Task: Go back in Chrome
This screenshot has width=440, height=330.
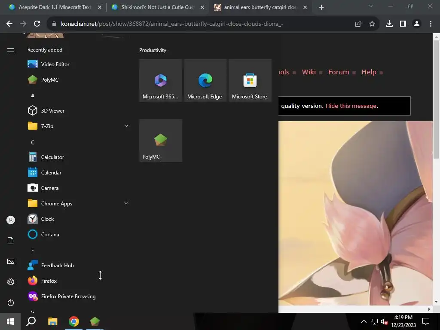Action: pos(9,24)
